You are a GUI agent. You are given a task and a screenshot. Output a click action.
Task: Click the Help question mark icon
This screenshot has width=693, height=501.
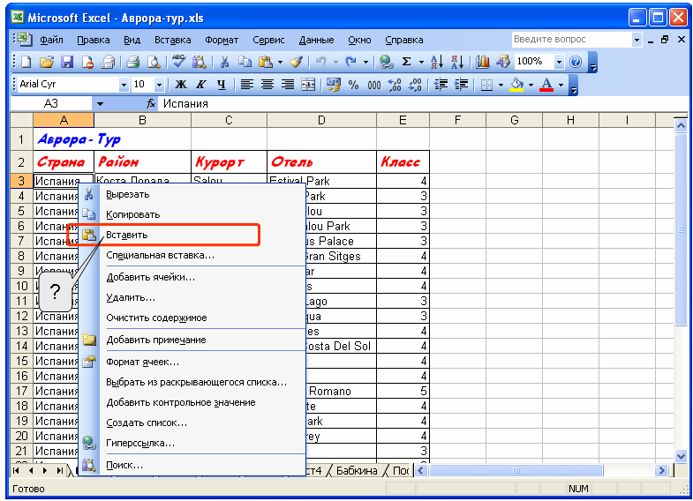point(576,62)
